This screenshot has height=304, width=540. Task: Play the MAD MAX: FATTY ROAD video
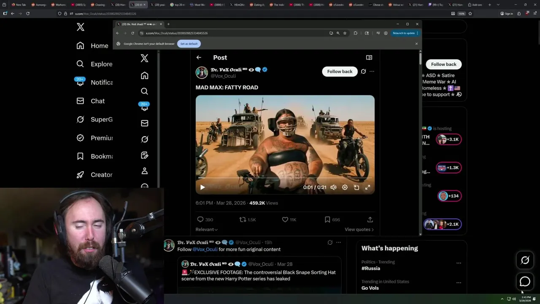click(202, 187)
